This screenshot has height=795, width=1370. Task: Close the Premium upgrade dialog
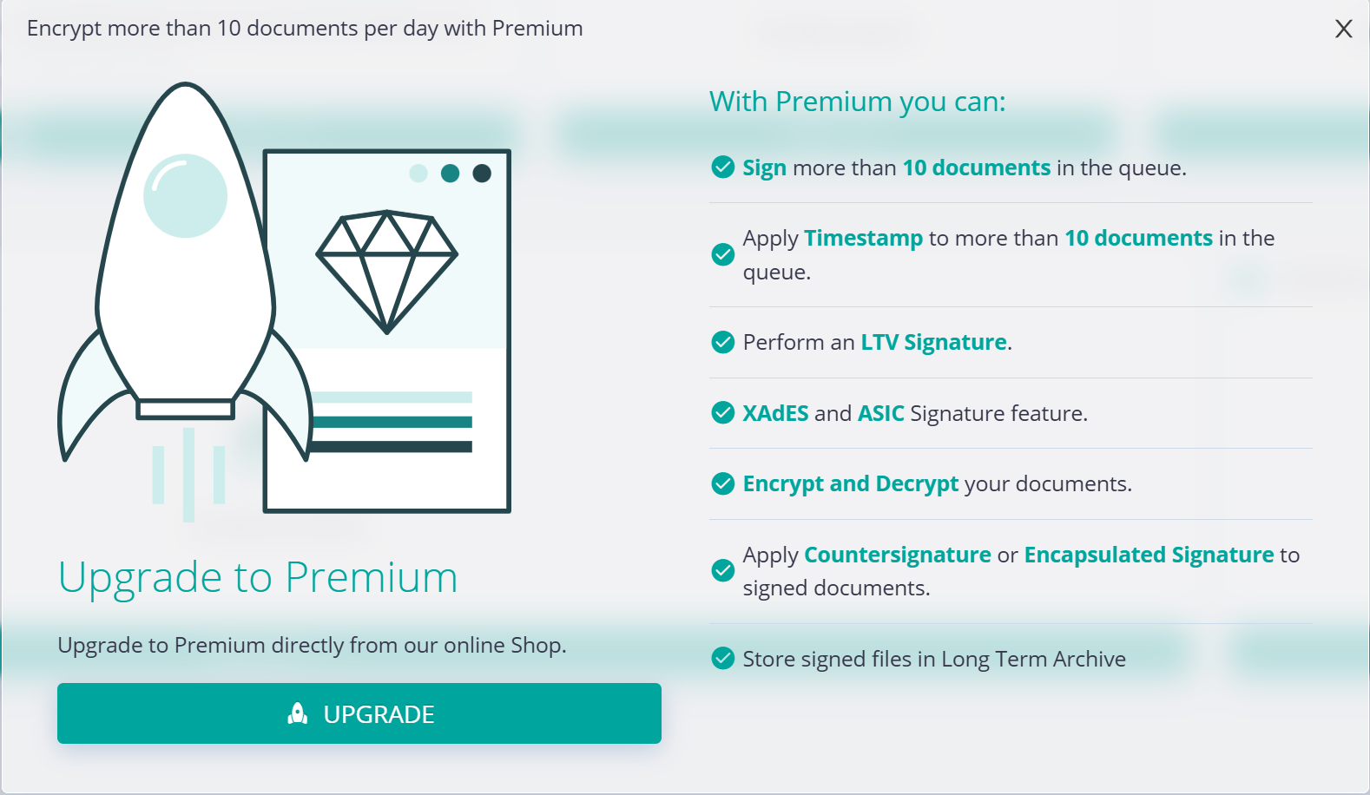coord(1343,29)
